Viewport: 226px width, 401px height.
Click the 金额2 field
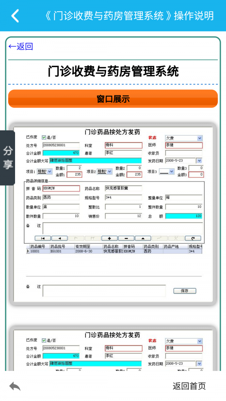[134, 175]
